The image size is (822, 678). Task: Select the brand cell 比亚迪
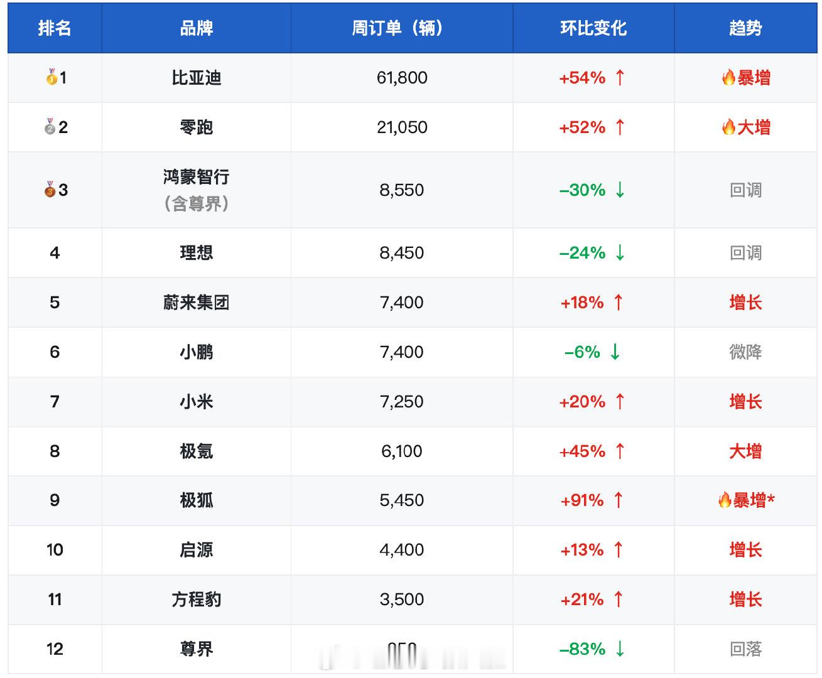pos(197,77)
